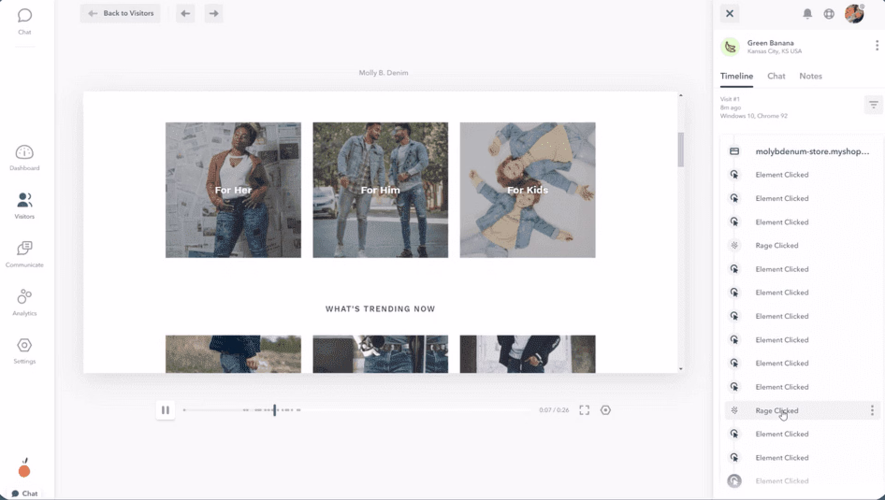
Task: Toggle fullscreen for the replay
Action: (584, 410)
